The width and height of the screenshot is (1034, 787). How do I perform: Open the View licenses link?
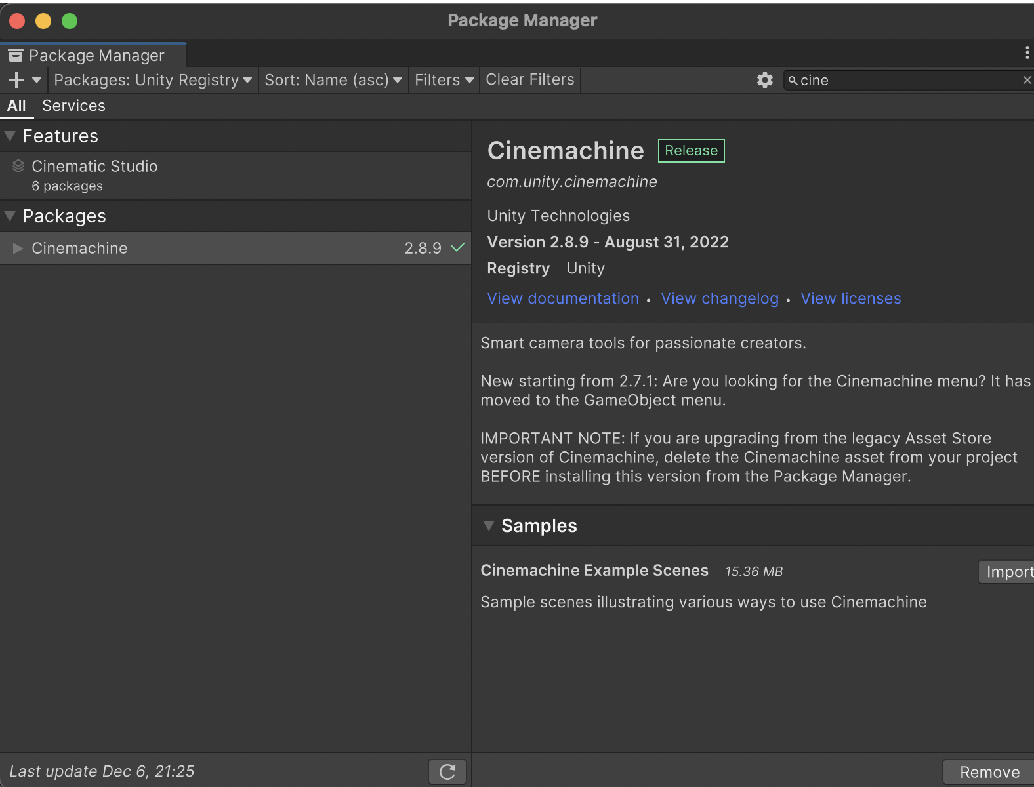[851, 298]
